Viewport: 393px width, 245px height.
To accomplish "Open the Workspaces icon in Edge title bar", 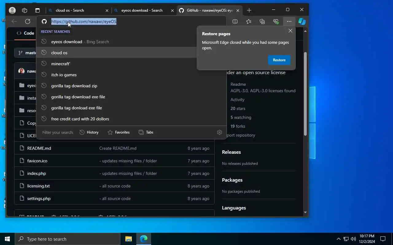I will [x=25, y=10].
